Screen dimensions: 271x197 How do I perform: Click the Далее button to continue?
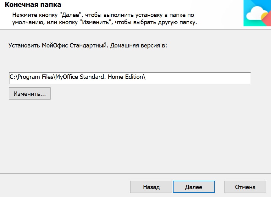(194, 187)
